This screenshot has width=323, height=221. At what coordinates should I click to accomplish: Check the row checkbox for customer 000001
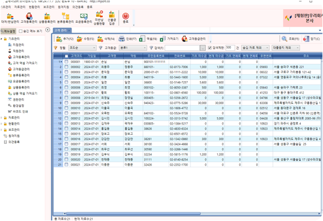(x=66, y=62)
